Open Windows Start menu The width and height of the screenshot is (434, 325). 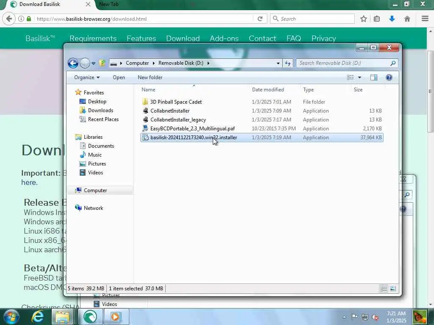(x=11, y=317)
